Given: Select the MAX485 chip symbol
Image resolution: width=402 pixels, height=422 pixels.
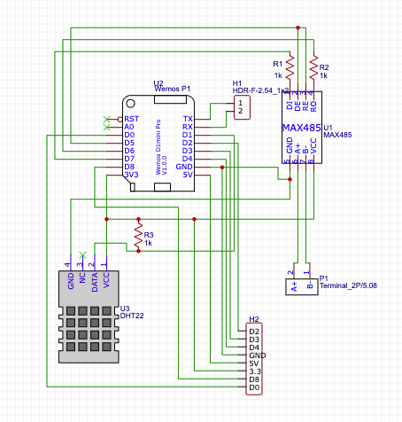Looking at the screenshot, I should 302,128.
